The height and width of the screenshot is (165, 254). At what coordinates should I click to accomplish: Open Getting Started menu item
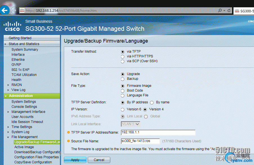coord(20,38)
